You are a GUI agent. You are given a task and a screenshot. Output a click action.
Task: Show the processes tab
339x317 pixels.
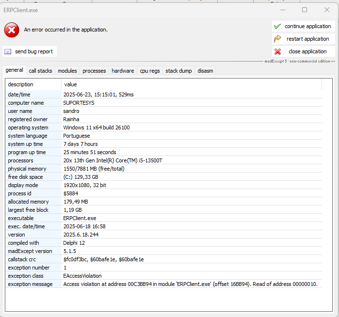[94, 71]
